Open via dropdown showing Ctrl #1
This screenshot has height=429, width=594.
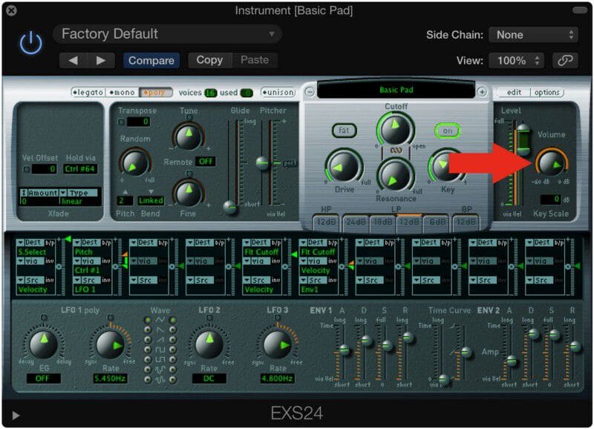click(87, 261)
